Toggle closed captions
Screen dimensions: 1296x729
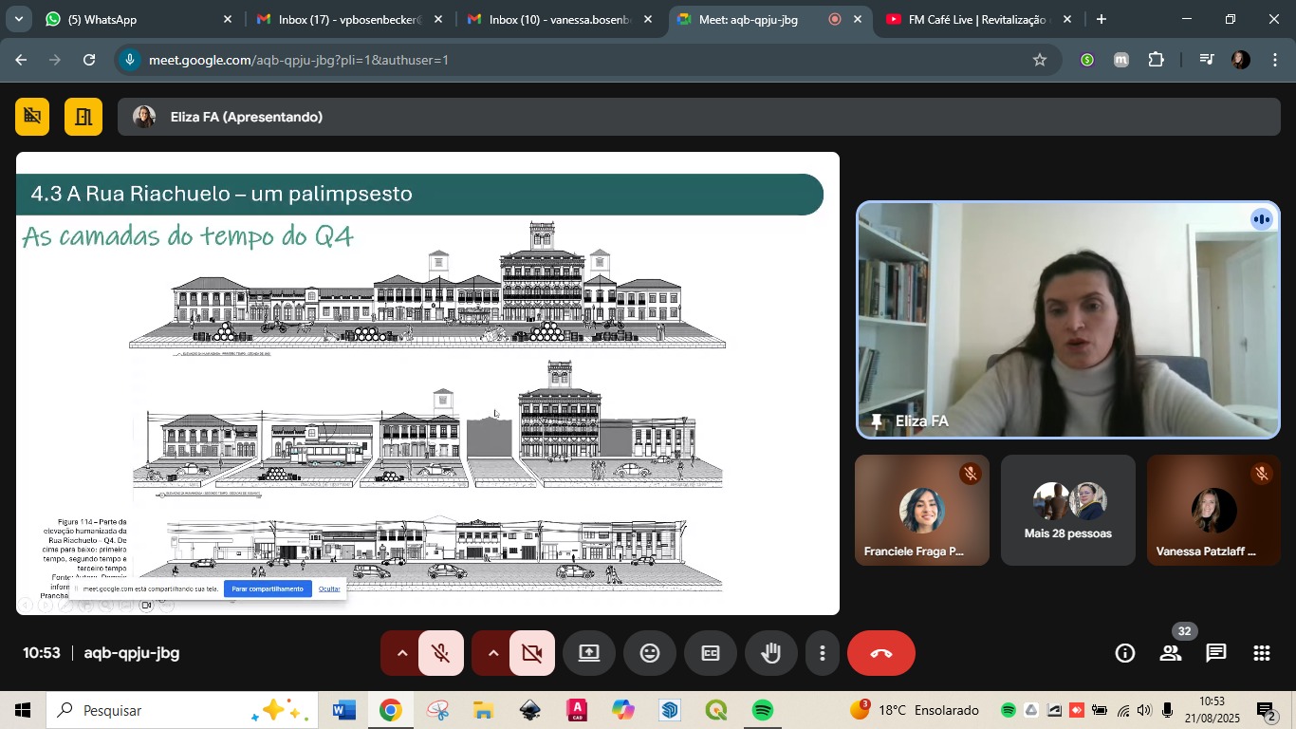pos(710,653)
